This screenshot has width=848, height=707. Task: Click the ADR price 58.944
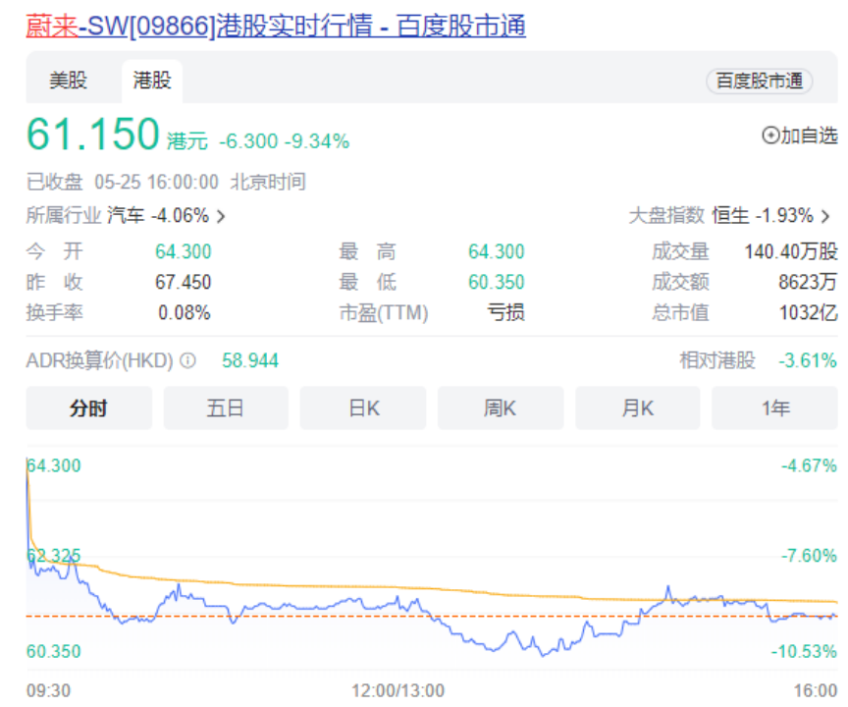250,360
